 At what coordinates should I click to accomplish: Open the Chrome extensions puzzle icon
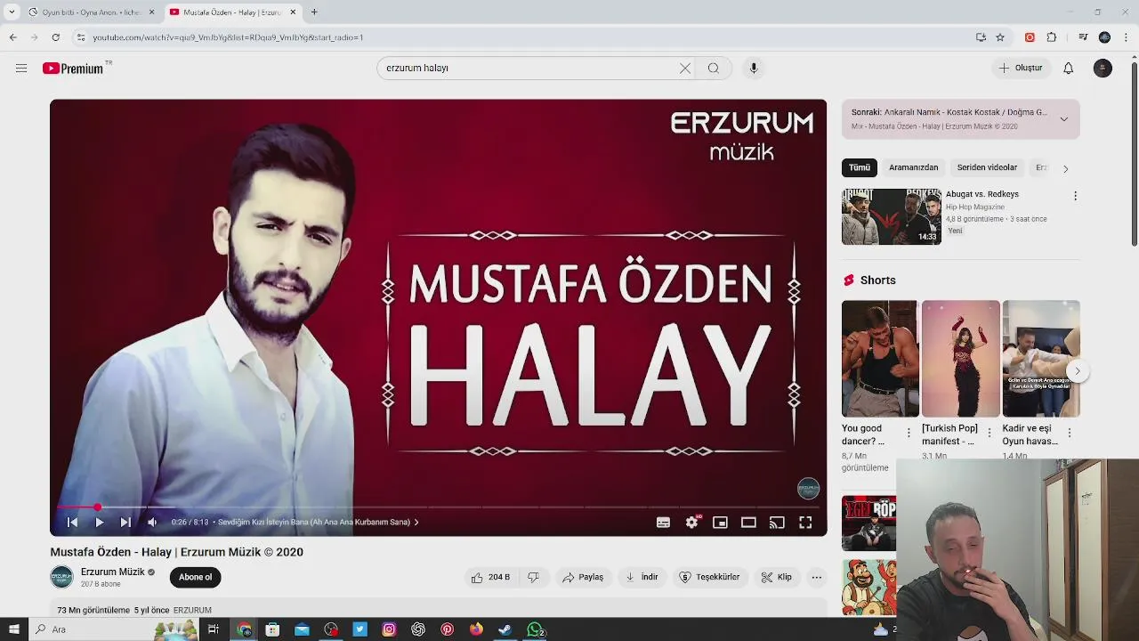click(x=1052, y=37)
